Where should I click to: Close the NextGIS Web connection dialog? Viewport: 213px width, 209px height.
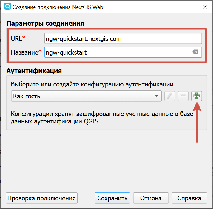tap(205, 7)
